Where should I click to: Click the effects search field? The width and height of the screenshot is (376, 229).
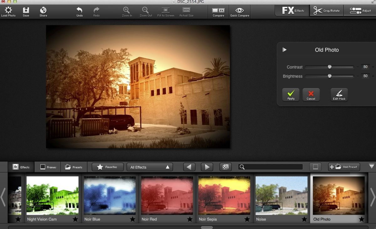tap(270, 167)
